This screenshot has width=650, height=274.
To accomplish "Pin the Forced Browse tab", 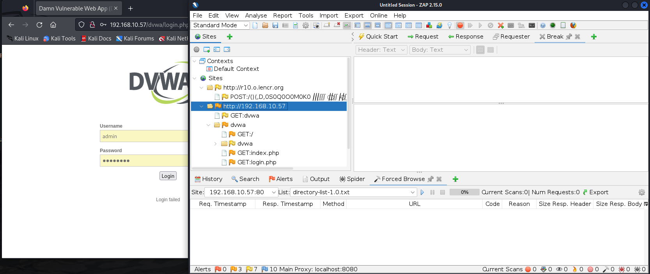I will tap(430, 179).
